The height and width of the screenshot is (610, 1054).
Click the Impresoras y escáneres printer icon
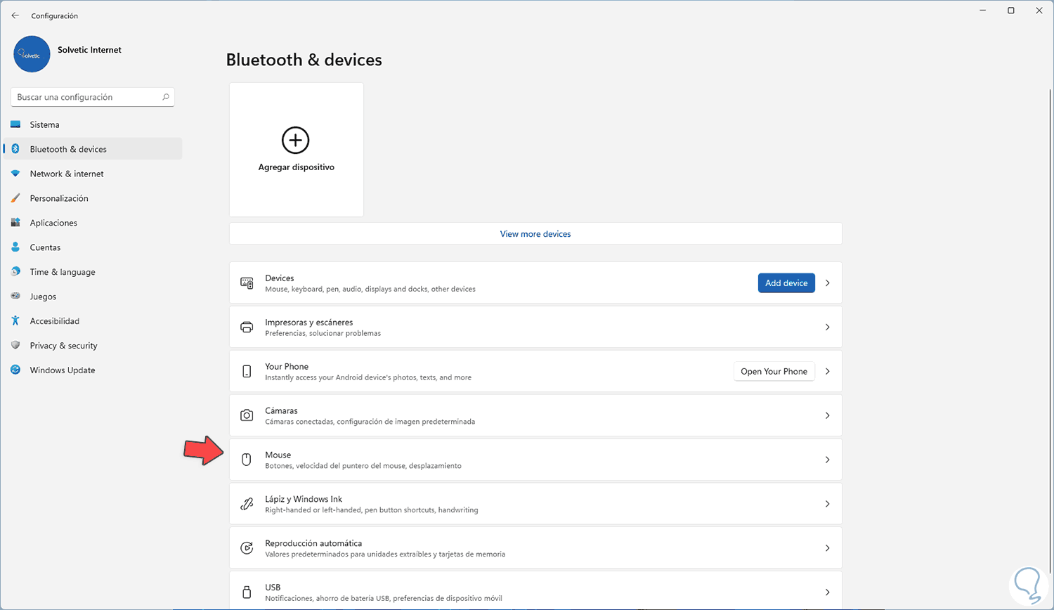coord(247,327)
